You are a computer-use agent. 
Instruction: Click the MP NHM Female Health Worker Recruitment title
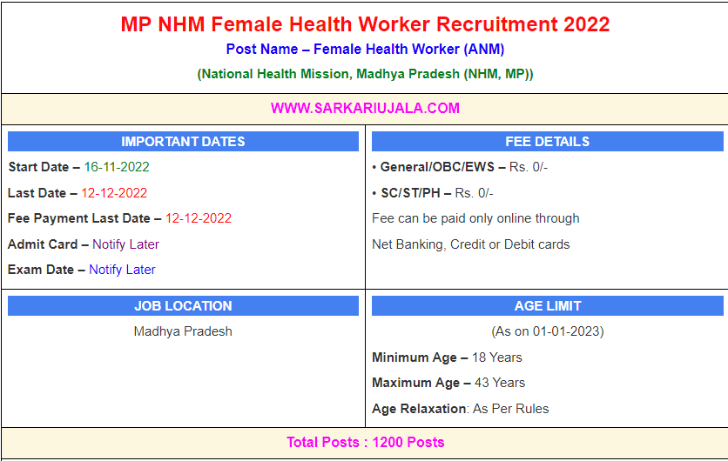[365, 23]
